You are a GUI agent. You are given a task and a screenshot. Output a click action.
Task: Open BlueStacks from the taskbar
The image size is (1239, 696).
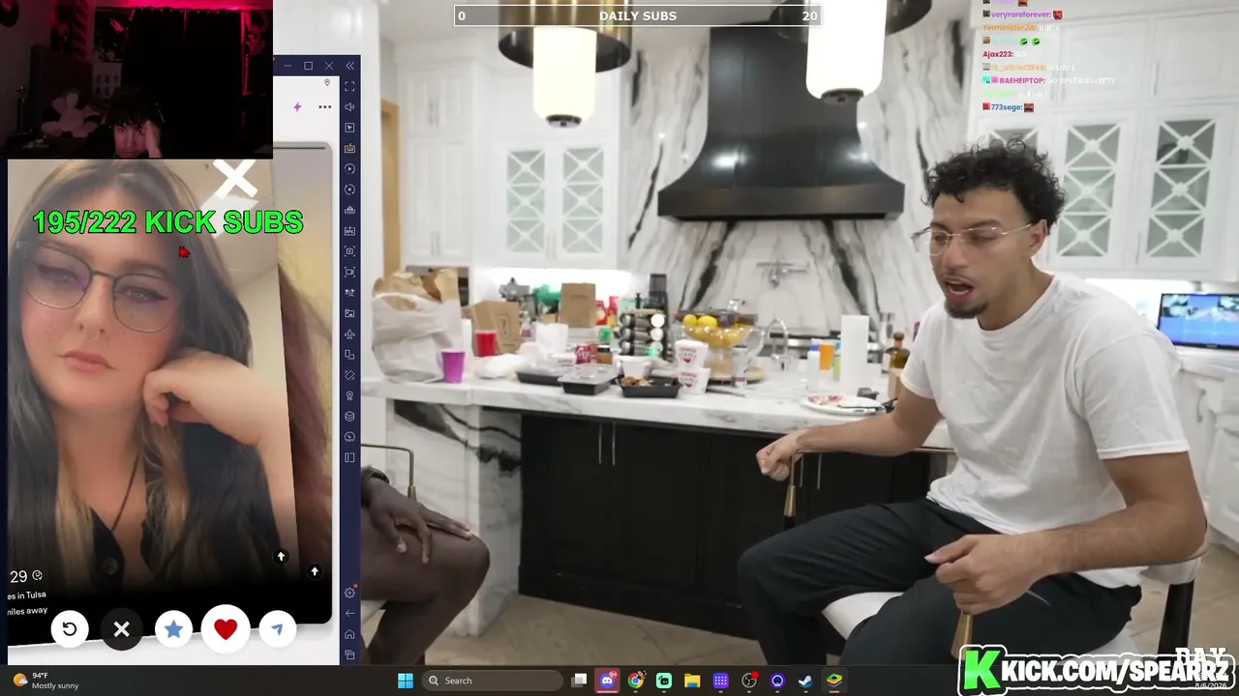click(x=833, y=681)
